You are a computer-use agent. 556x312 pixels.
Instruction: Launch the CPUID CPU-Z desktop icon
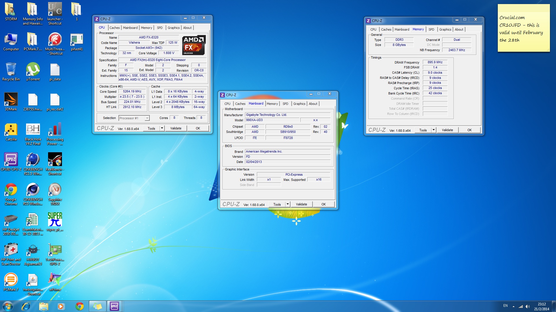11,162
